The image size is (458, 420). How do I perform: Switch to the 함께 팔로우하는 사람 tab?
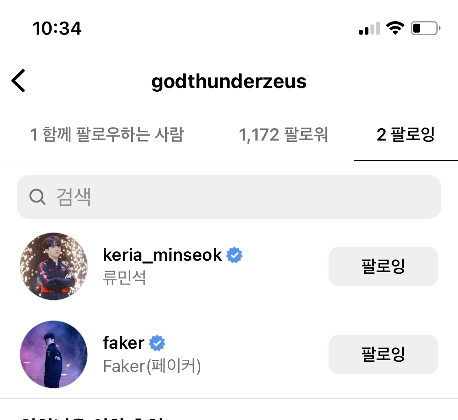pos(107,135)
